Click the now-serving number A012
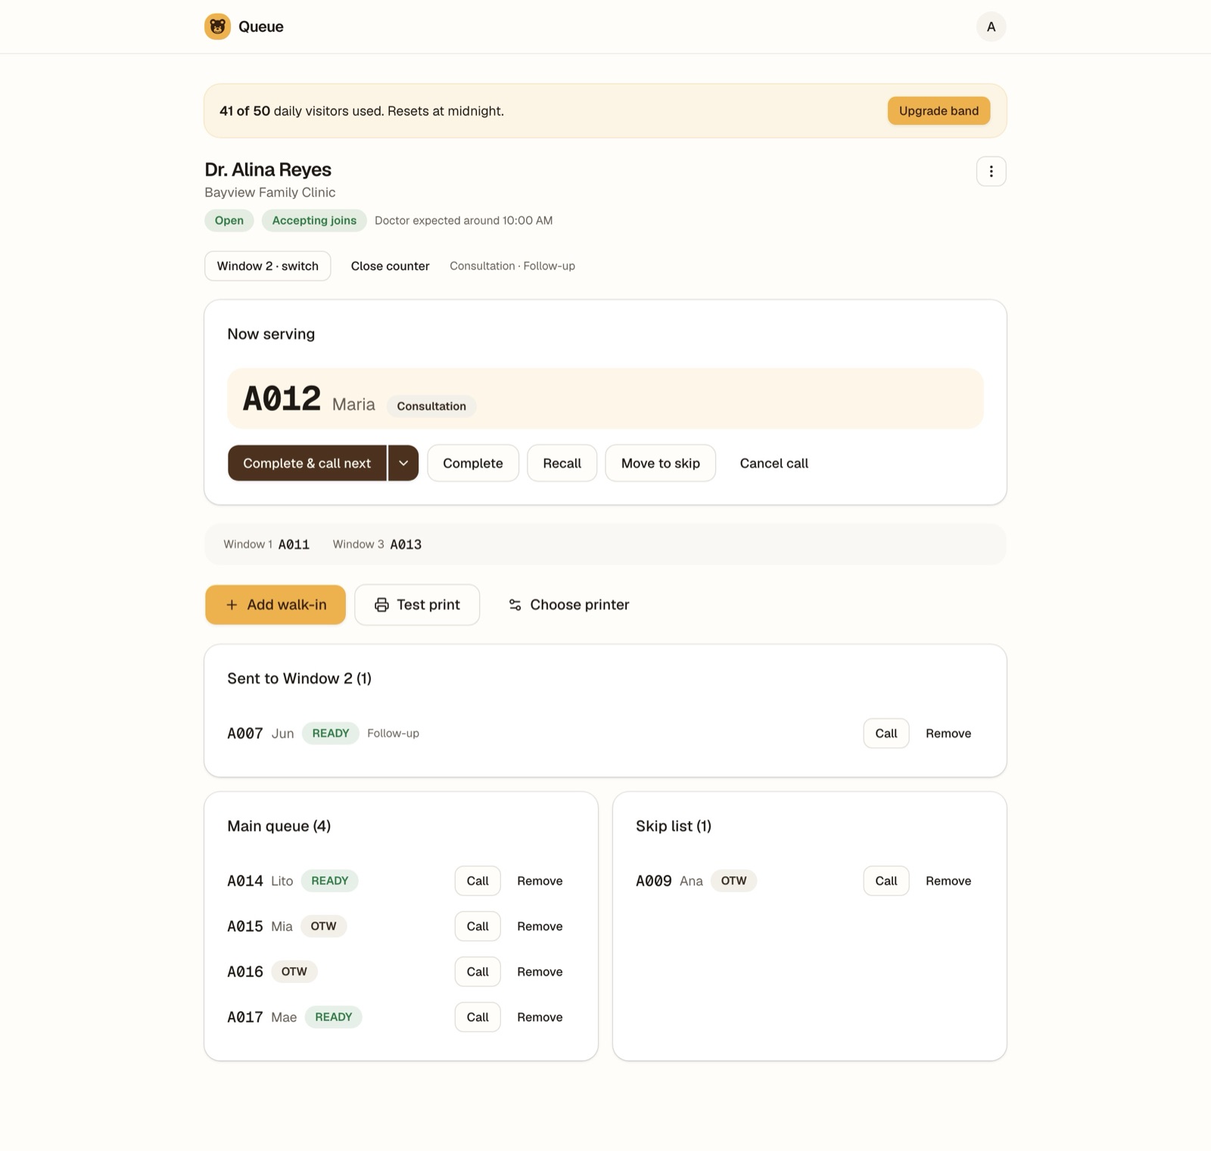The height and width of the screenshot is (1151, 1211). point(282,399)
